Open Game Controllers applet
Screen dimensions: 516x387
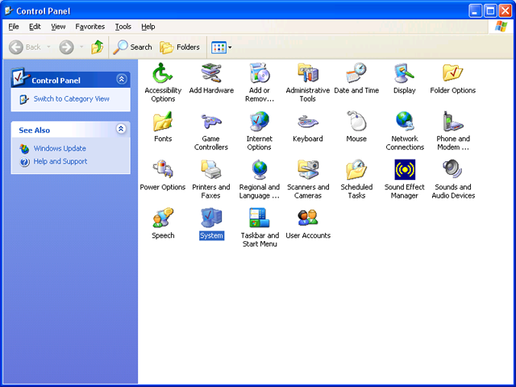[211, 123]
